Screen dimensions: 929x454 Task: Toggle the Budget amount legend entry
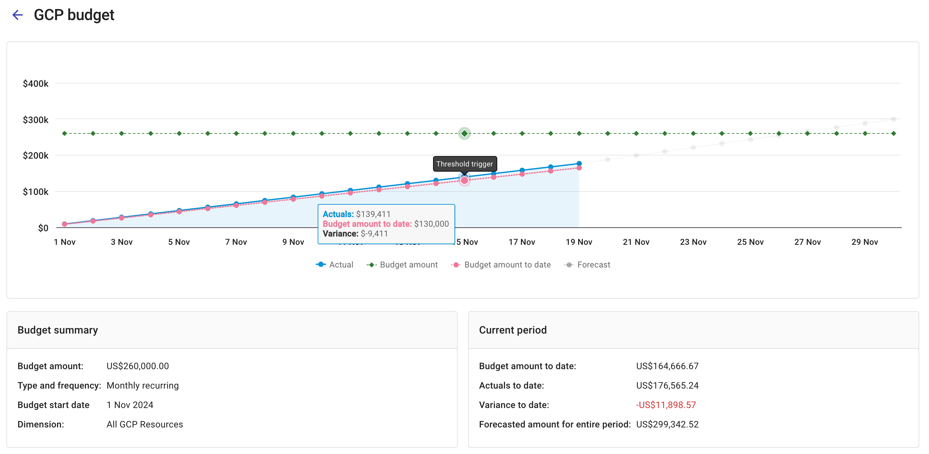point(402,265)
